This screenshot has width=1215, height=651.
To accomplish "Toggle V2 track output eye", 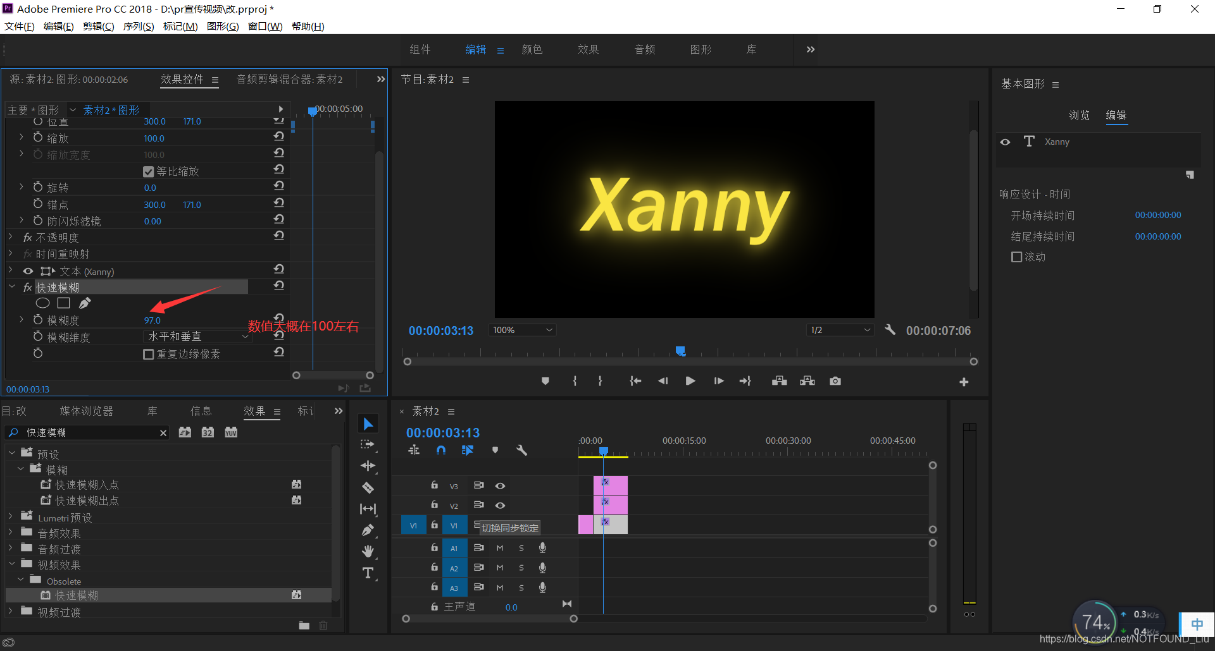I will tap(500, 505).
